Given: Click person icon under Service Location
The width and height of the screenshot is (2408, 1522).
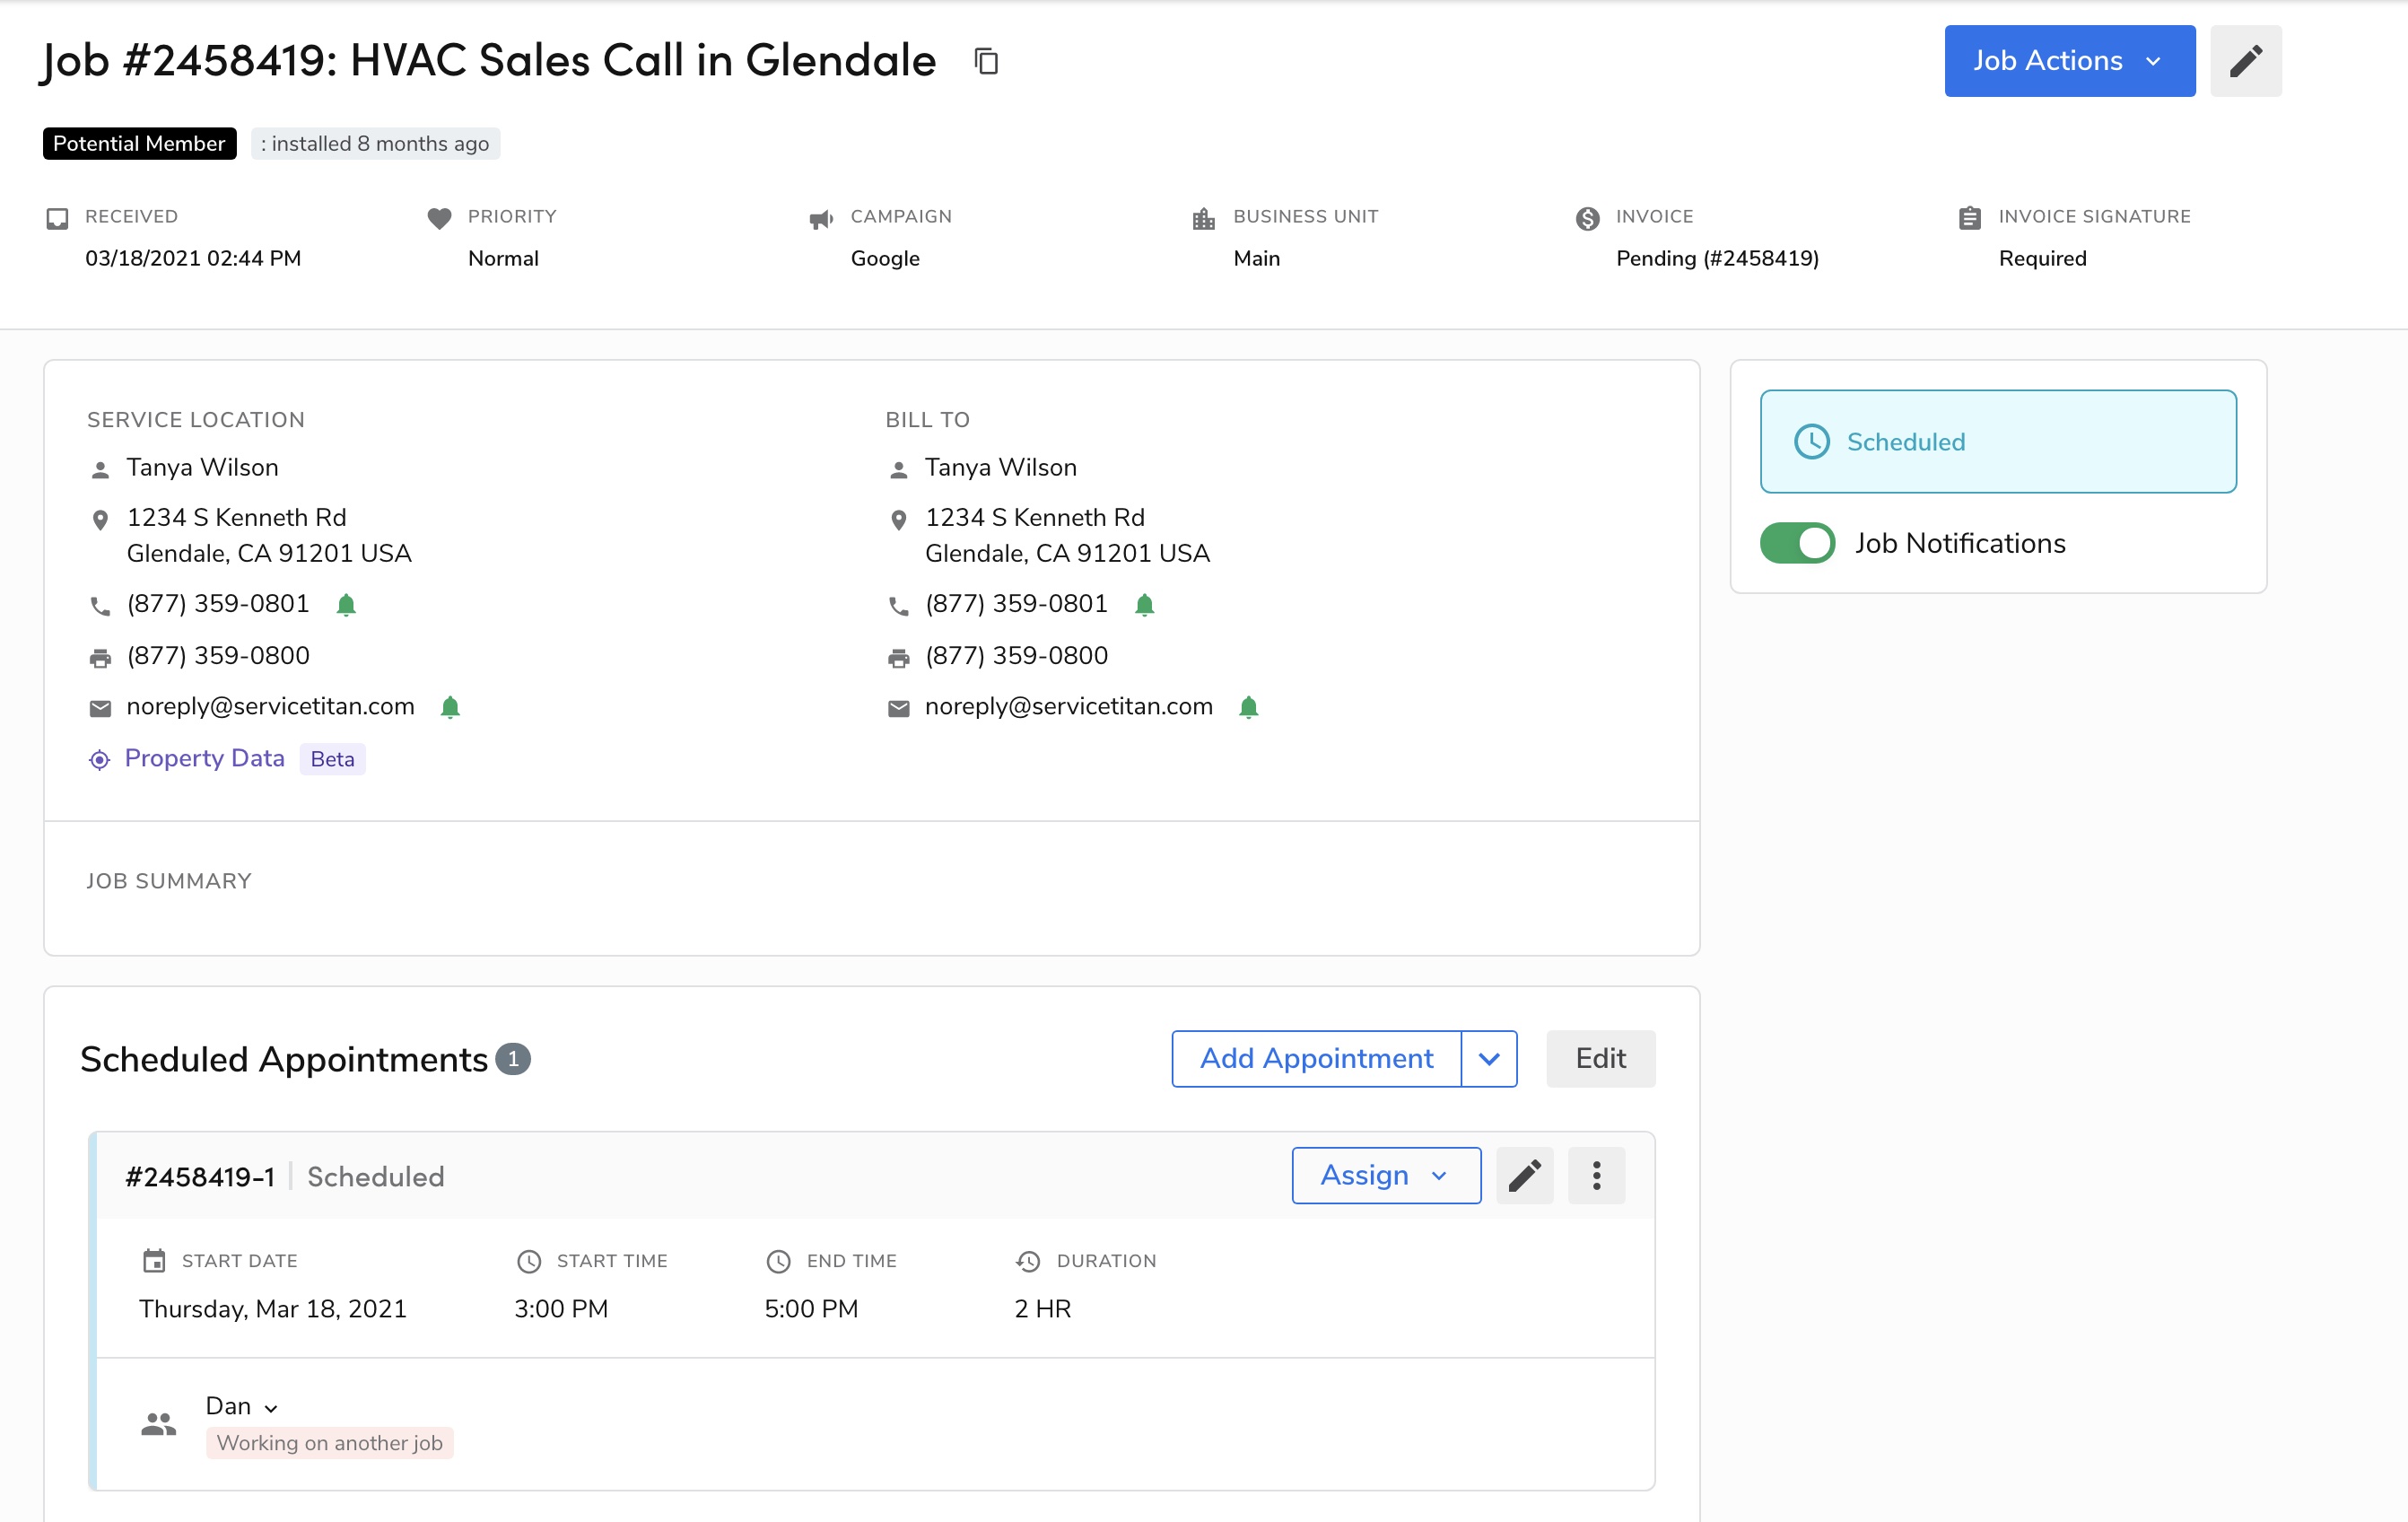Looking at the screenshot, I should point(100,470).
